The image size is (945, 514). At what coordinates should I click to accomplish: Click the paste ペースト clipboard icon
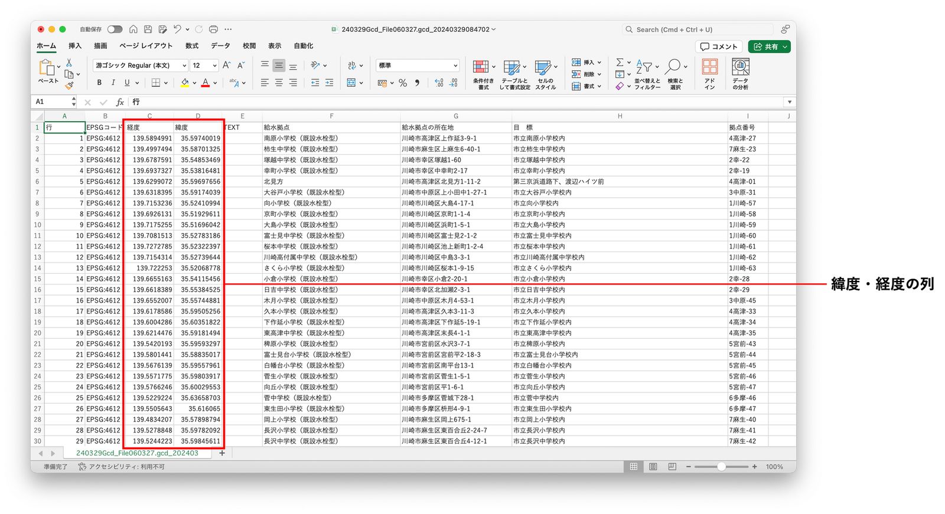47,71
